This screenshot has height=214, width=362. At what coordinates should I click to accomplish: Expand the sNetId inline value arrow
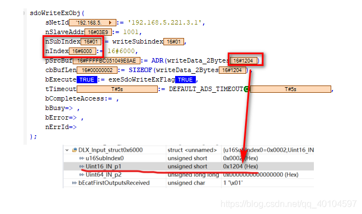tap(110, 22)
